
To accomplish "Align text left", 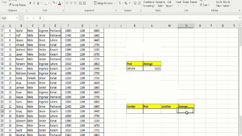I will coord(67,3).
